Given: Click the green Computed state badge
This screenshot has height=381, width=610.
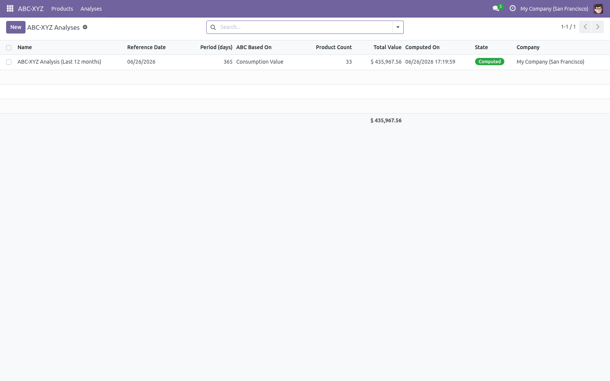Looking at the screenshot, I should [x=490, y=62].
